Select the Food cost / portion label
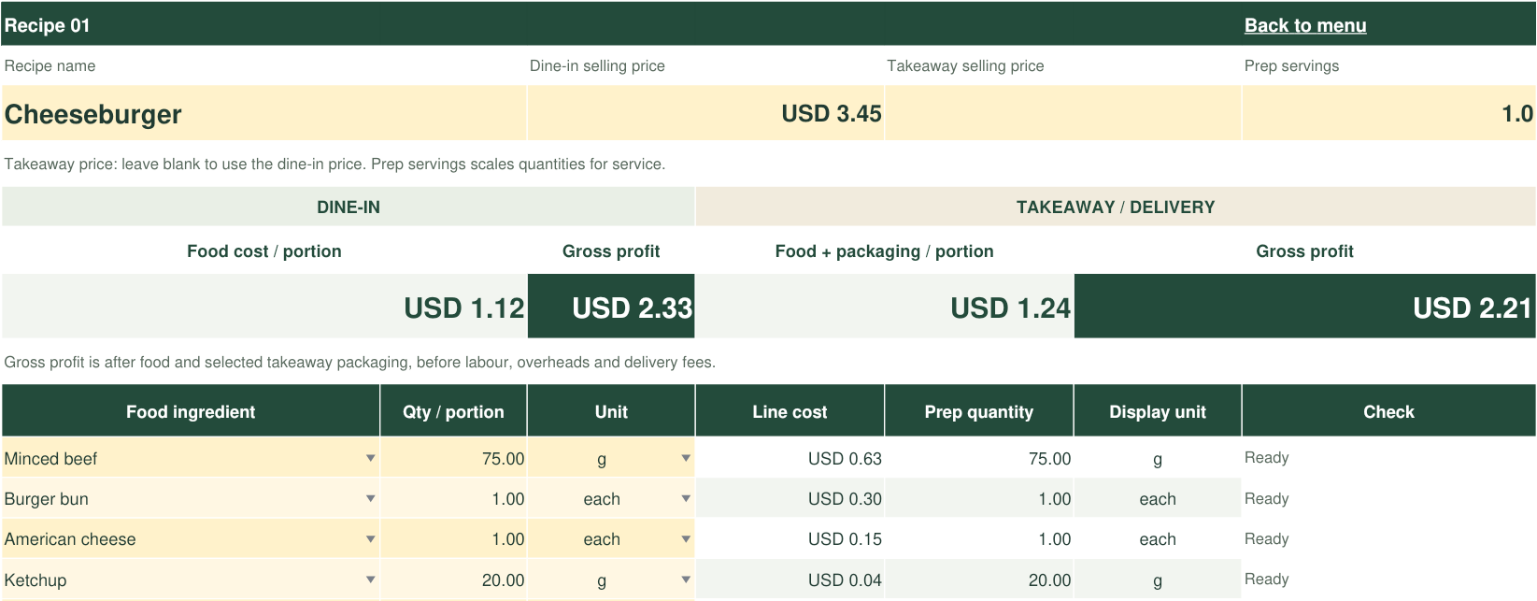Image resolution: width=1537 pixels, height=601 pixels. pyautogui.click(x=264, y=250)
